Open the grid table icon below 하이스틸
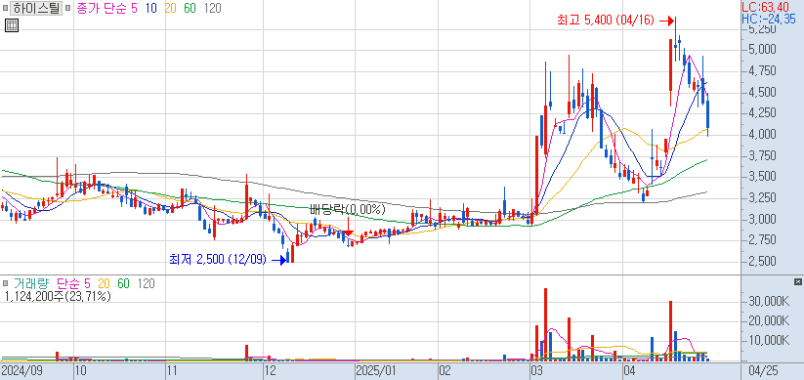The width and height of the screenshot is (804, 380). tap(12, 25)
